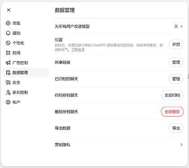
Task: Expand the chevron beside 关
Action: tap(181, 26)
